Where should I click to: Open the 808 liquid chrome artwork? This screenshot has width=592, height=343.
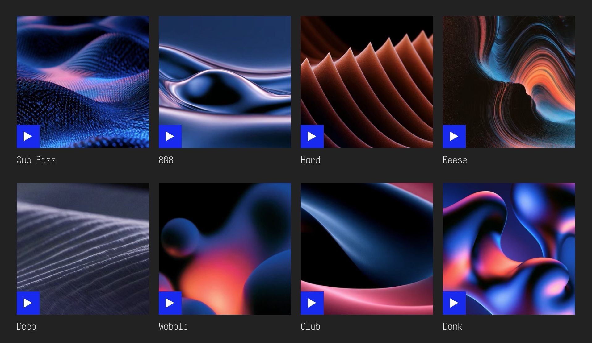click(225, 82)
